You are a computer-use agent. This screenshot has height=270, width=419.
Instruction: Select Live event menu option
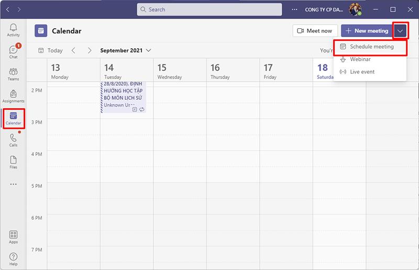362,72
